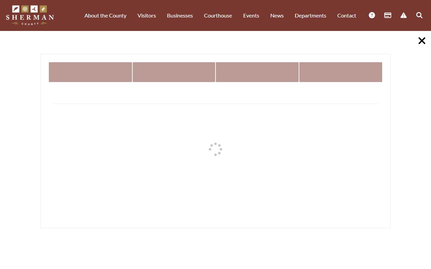Select the Events navigation link
Image resolution: width=431 pixels, height=269 pixels.
(251, 15)
